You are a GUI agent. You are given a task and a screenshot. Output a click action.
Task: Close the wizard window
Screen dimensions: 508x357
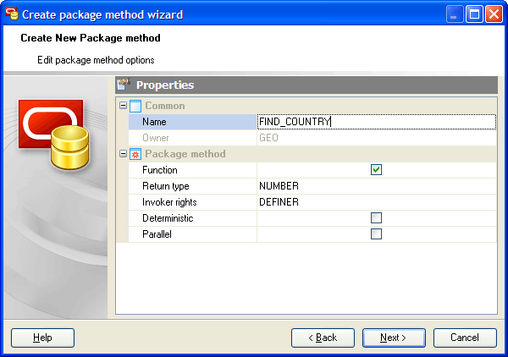(x=494, y=14)
